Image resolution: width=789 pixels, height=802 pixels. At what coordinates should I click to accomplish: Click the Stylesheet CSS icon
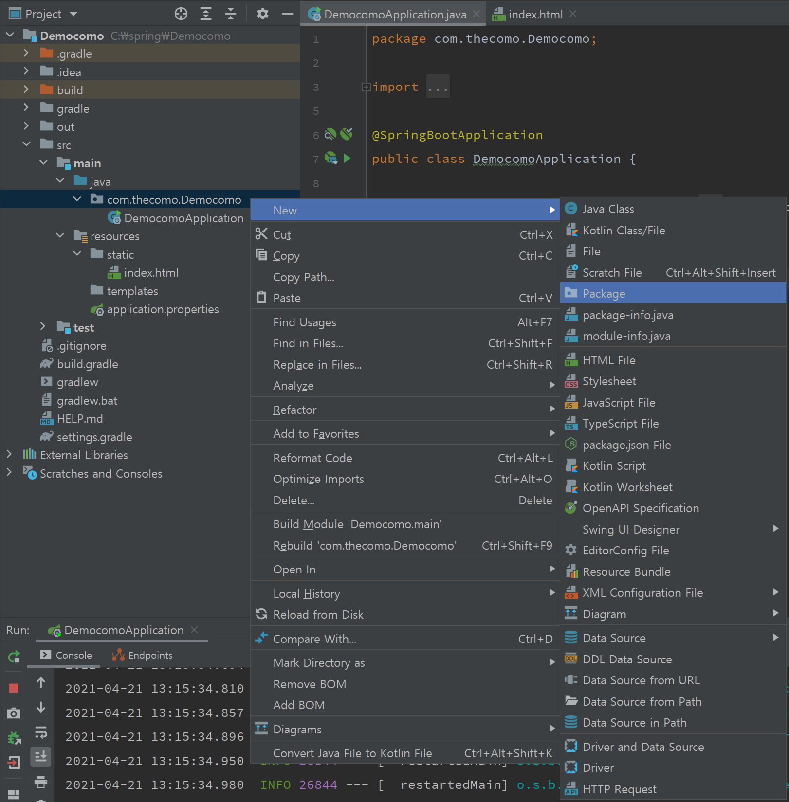pyautogui.click(x=571, y=381)
